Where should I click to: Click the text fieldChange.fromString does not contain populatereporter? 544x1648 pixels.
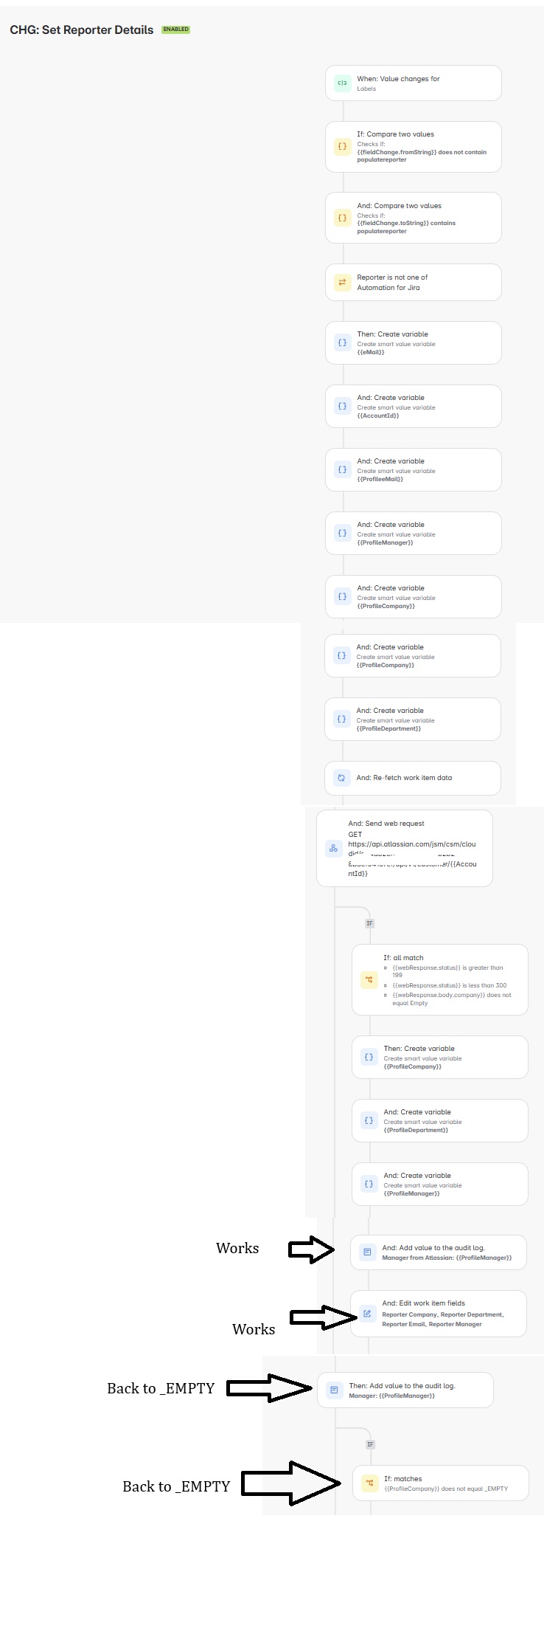click(x=422, y=156)
